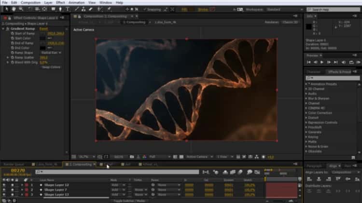Expand Blend With Original property
This screenshot has width=362, height=203.
pyautogui.click(x=8, y=62)
